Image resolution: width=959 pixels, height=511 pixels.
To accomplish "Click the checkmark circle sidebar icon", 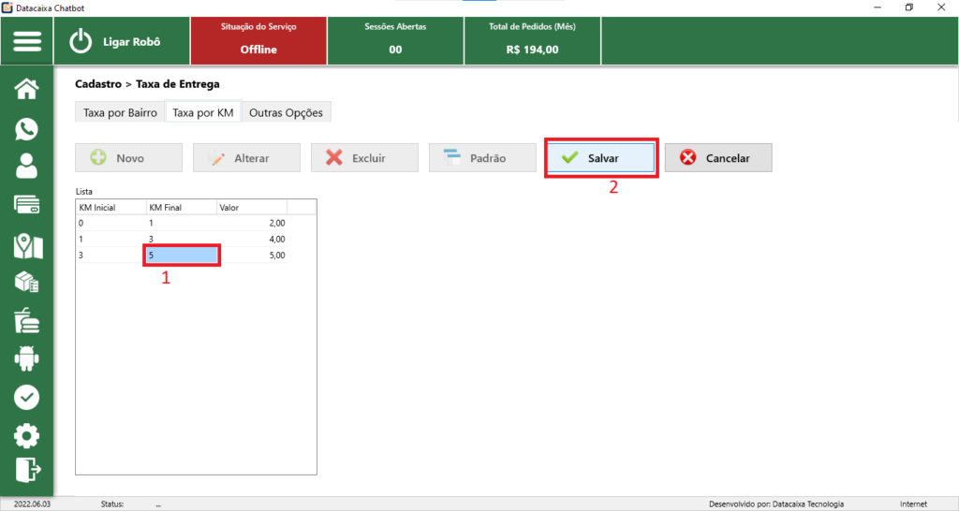I will (x=27, y=397).
